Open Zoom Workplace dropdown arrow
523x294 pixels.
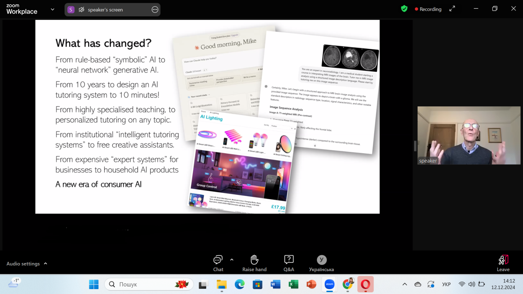(x=53, y=9)
